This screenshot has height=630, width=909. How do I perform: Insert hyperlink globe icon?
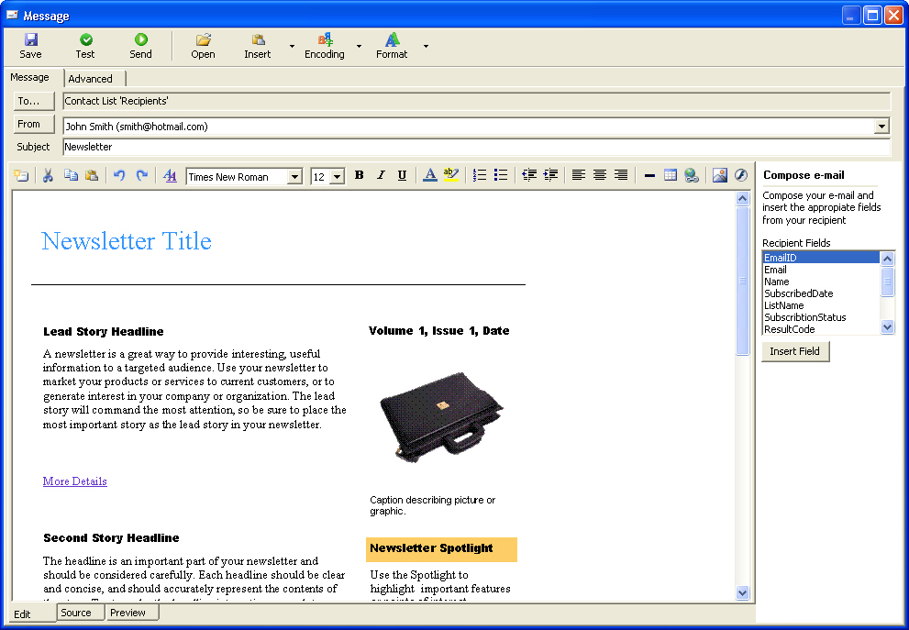point(691,175)
